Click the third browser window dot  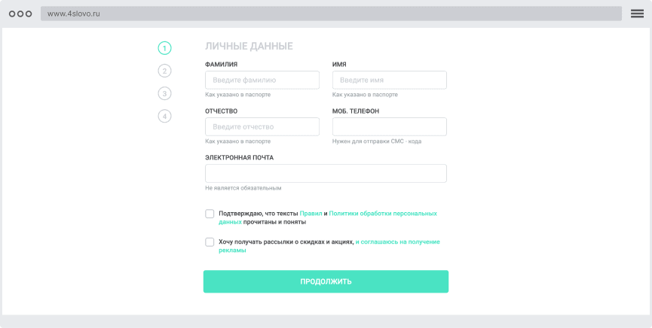tap(29, 14)
